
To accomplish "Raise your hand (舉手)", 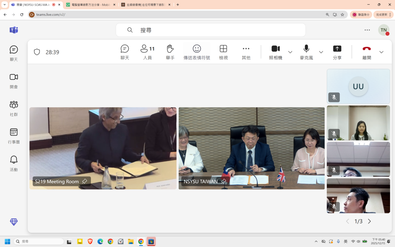I will click(170, 52).
